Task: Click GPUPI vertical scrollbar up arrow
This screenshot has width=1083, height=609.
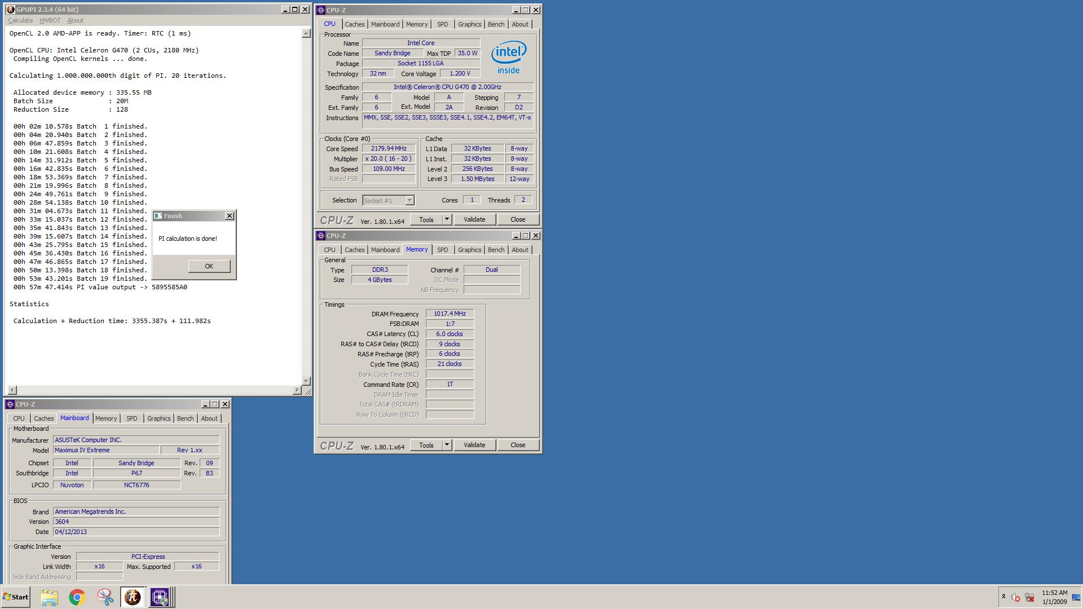Action: (x=306, y=33)
